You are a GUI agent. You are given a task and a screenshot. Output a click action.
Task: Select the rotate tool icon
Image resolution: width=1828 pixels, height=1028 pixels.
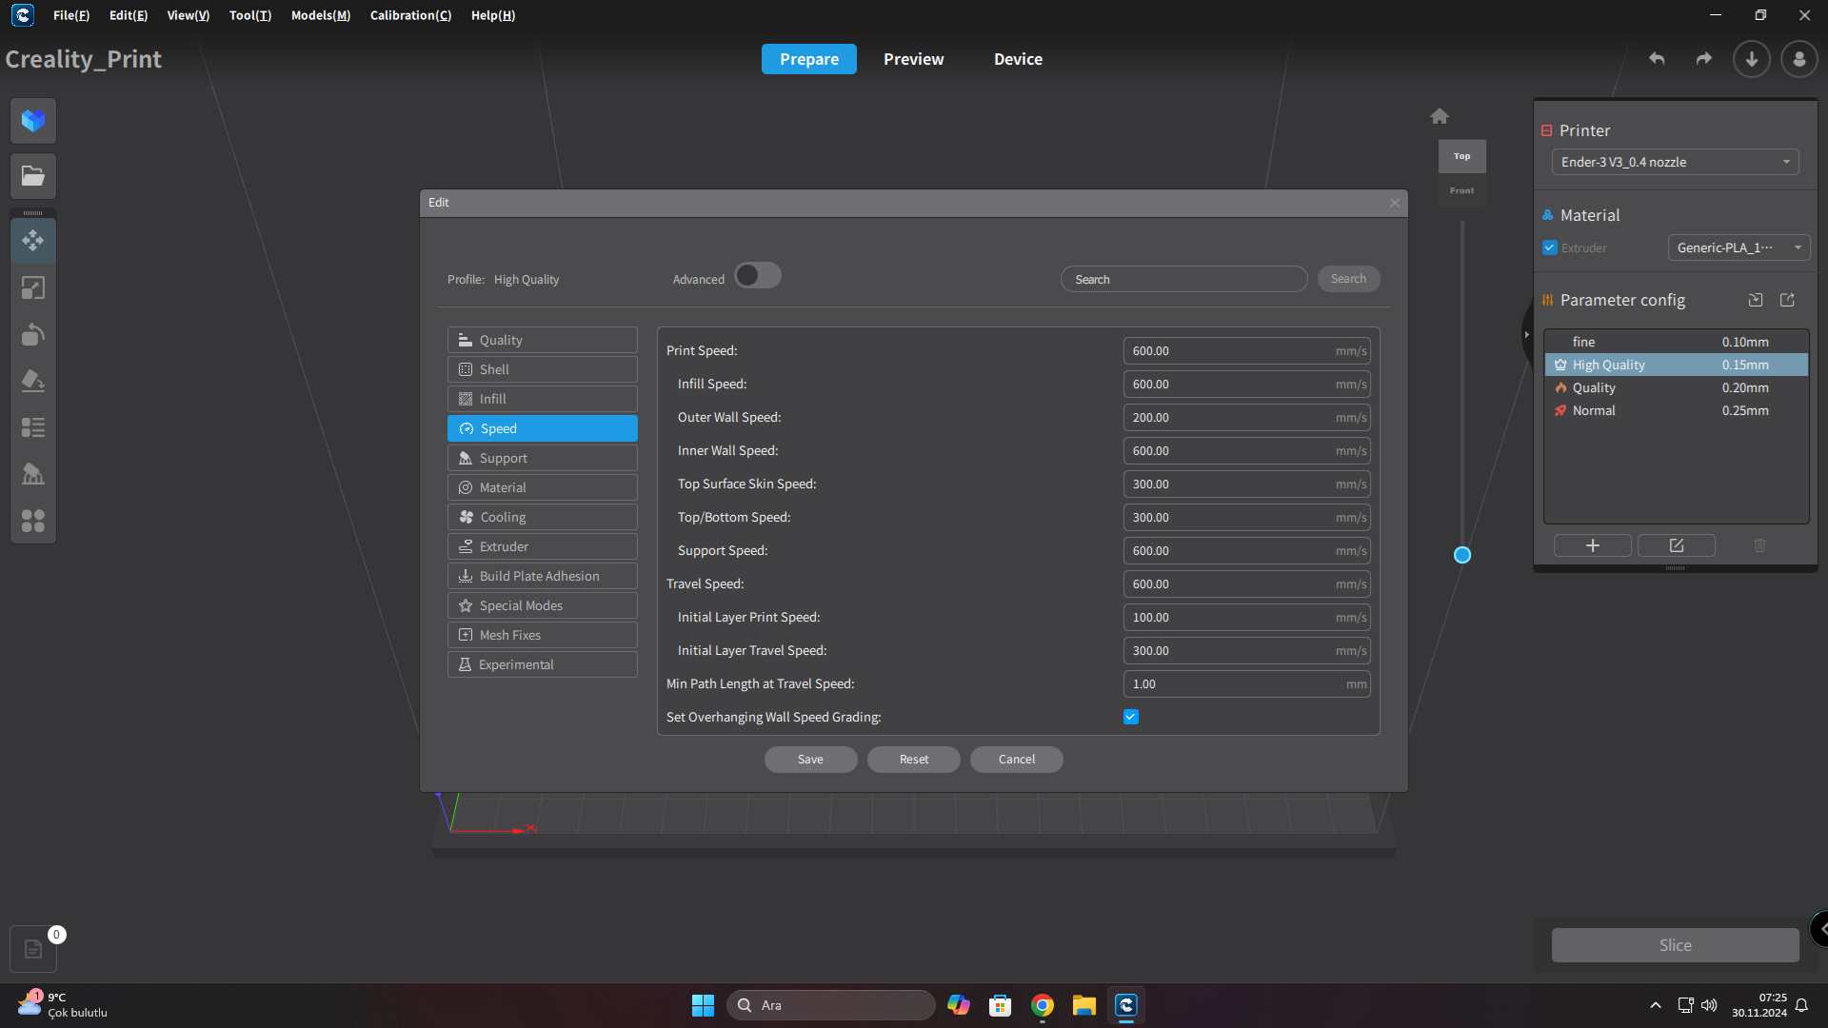click(x=33, y=334)
